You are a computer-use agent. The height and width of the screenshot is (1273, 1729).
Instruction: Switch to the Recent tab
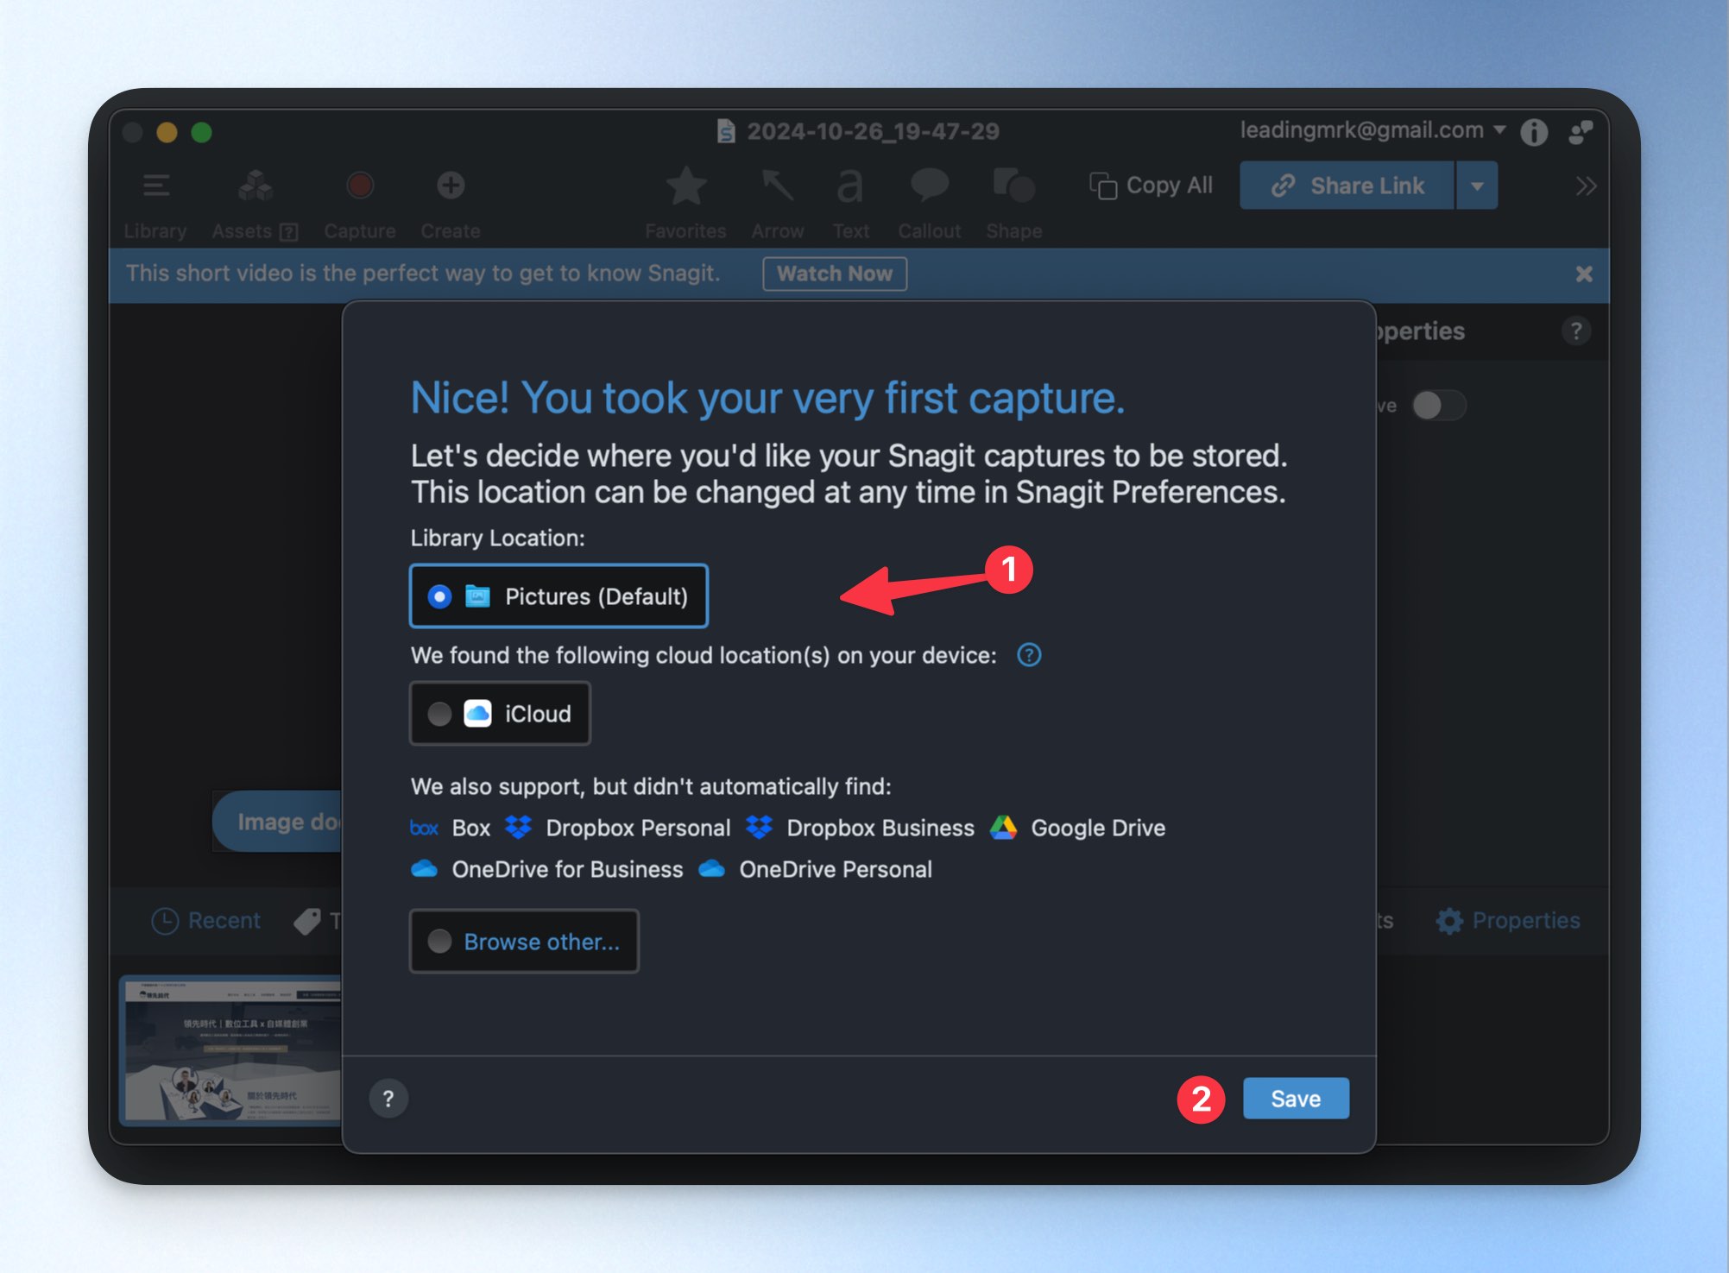point(205,920)
